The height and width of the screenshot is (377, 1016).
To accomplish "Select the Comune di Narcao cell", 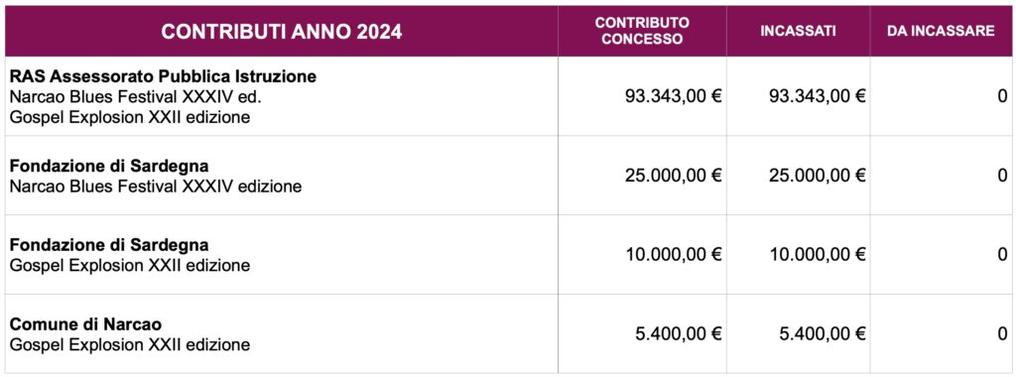I will tap(281, 333).
